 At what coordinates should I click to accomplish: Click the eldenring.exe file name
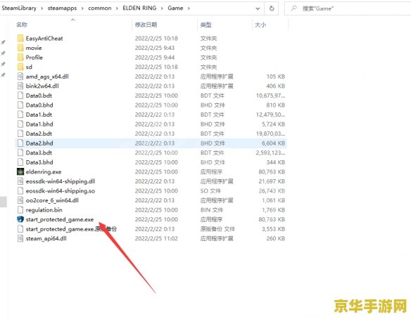click(44, 172)
